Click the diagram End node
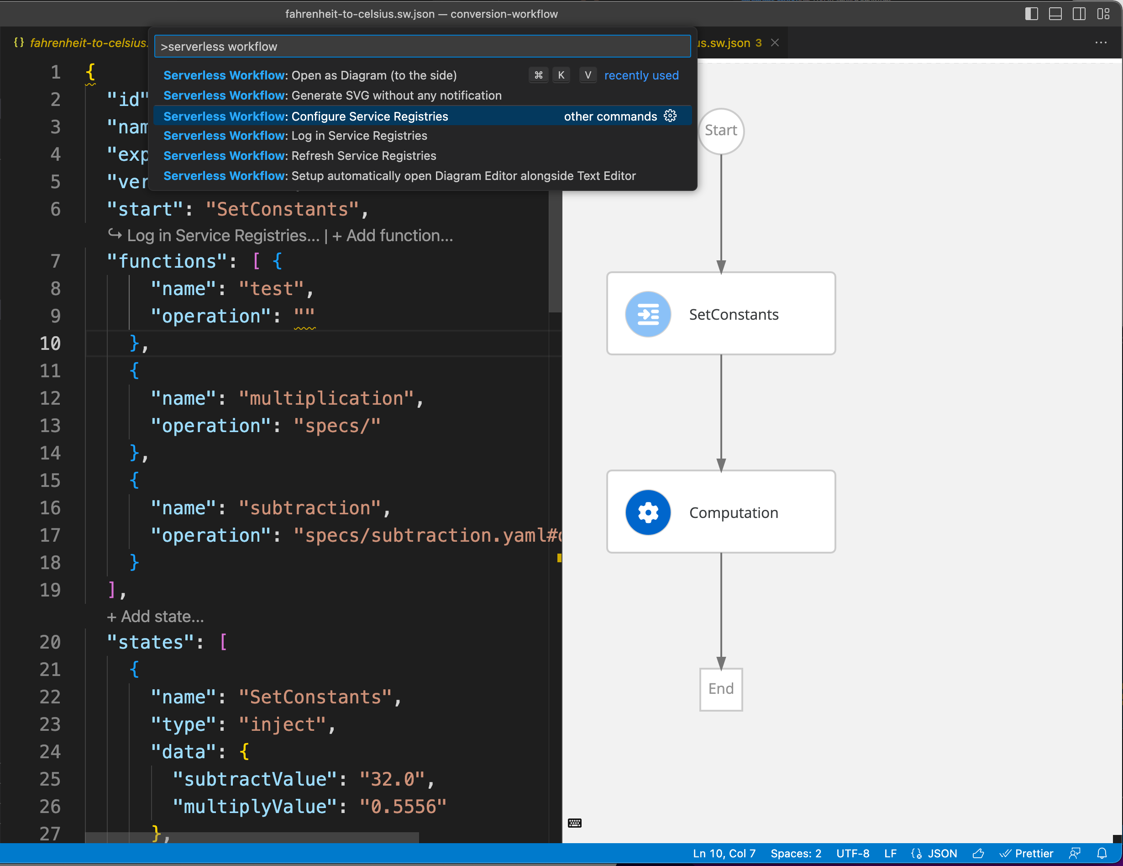 click(721, 688)
